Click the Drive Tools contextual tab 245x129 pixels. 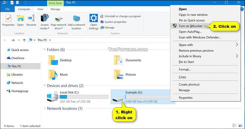pyautogui.click(x=55, y=3)
